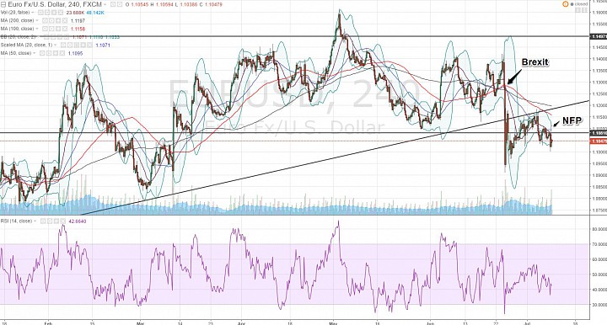Remove the MA (200, close) indicator with X icon
Viewport: 607px width, 325px height.
coord(65,20)
